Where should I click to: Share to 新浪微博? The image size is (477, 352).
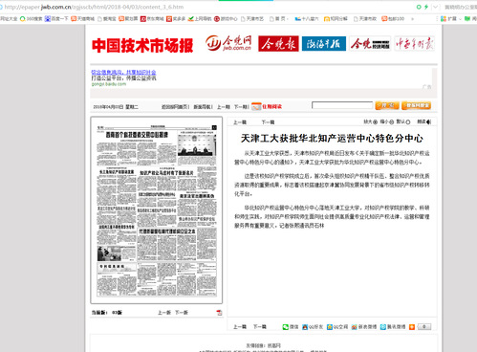pyautogui.click(x=364, y=327)
